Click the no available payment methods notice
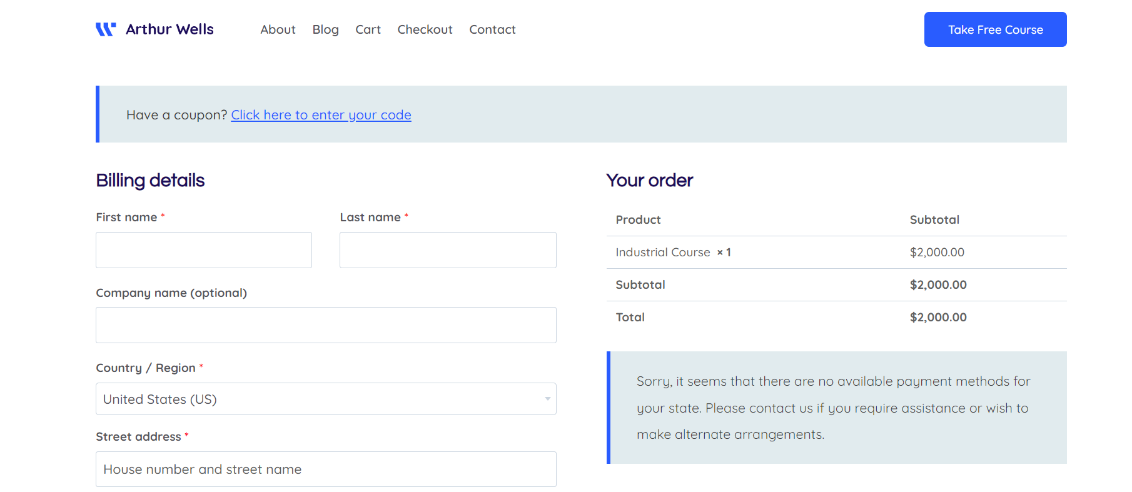This screenshot has height=492, width=1132. pyautogui.click(x=836, y=408)
